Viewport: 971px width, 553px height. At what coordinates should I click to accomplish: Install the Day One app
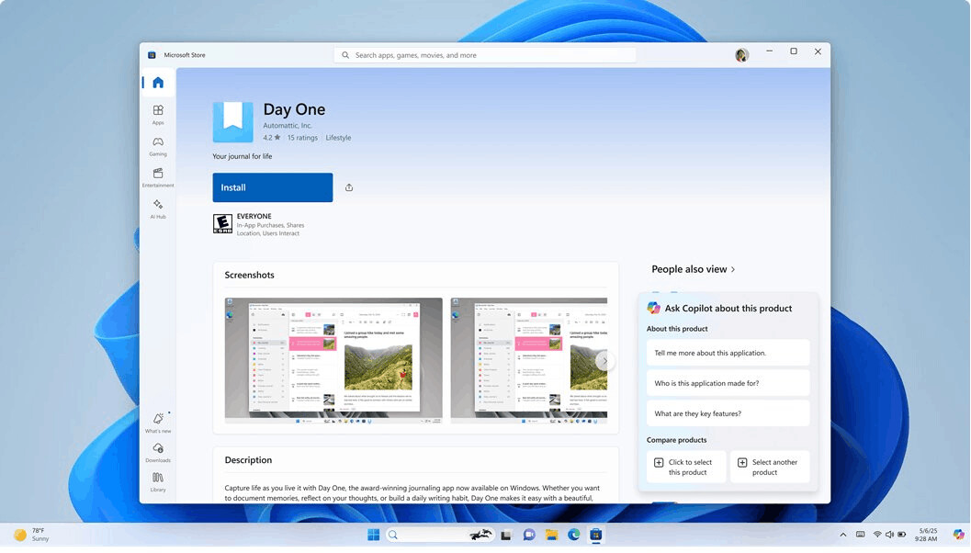[x=273, y=187]
